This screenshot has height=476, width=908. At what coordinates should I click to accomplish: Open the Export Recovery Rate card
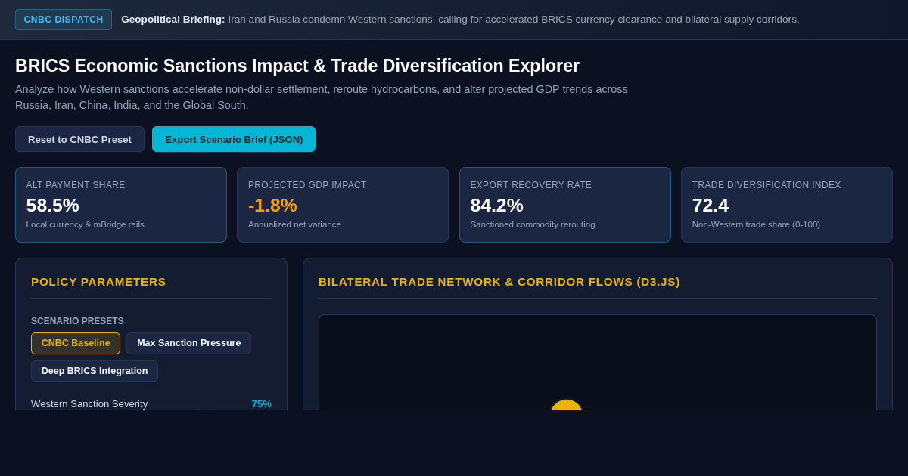(564, 205)
